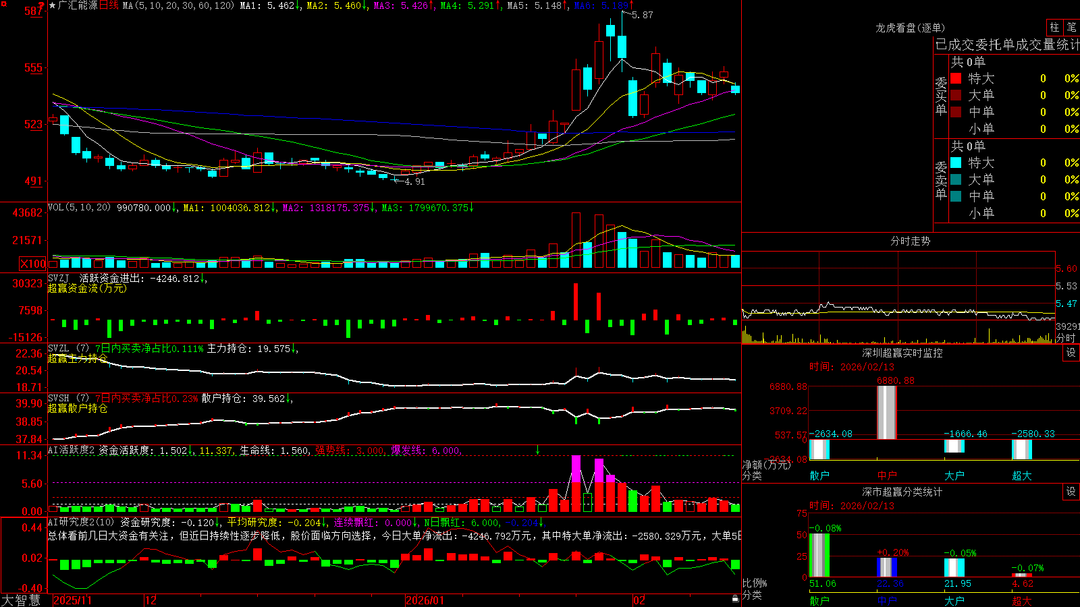Open 设 settings for 深圳超赢实时监控 panel
The image size is (1080, 607).
(1071, 353)
